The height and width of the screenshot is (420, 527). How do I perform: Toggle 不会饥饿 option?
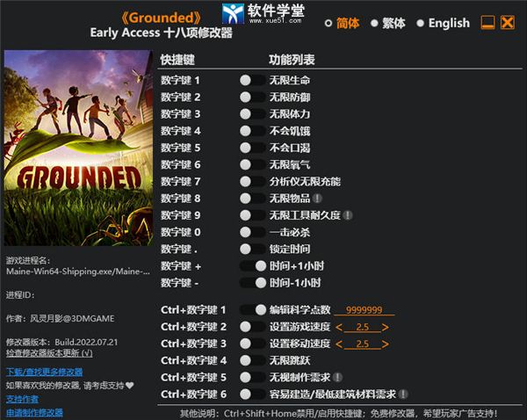click(x=253, y=131)
